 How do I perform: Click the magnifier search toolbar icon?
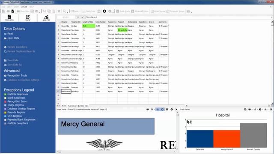(64, 11)
